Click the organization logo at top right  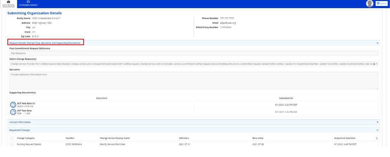coord(382,4)
